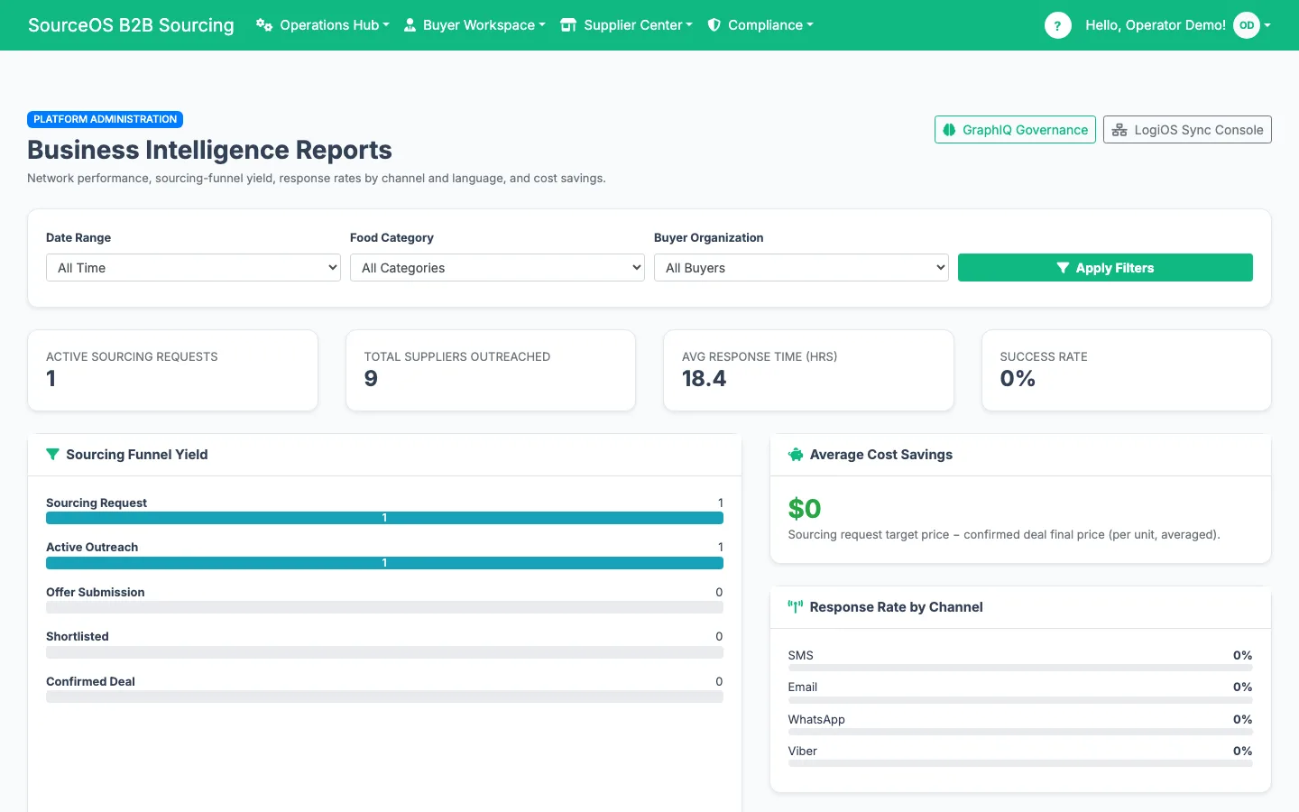The image size is (1299, 812).
Task: Click the Response Rate by Channel broadcast icon
Action: [796, 607]
